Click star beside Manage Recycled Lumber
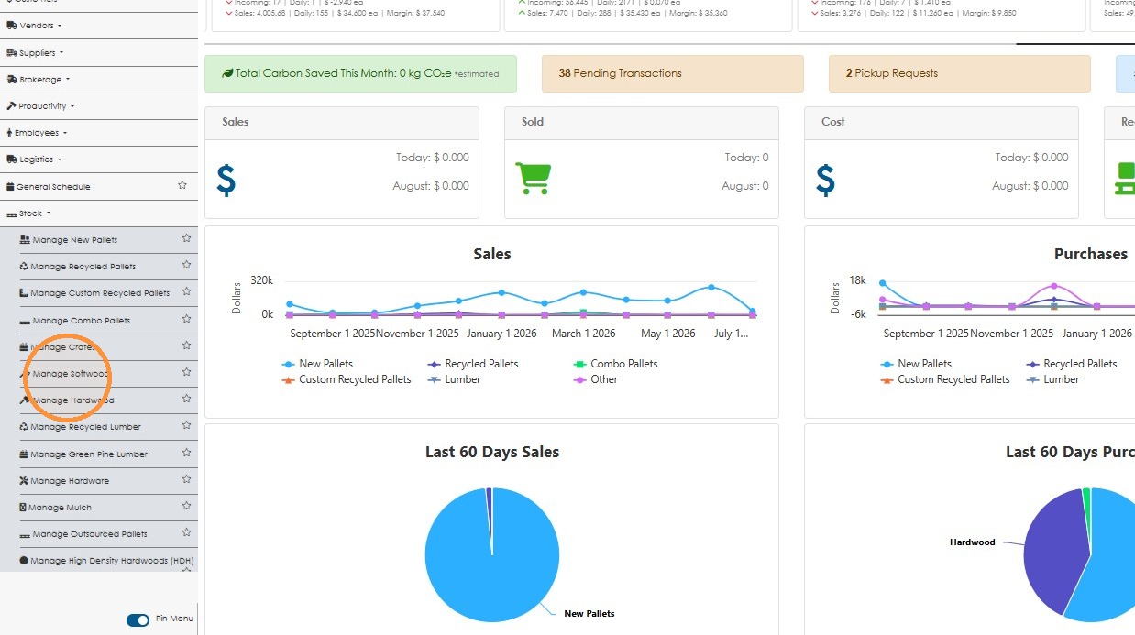 click(x=186, y=426)
